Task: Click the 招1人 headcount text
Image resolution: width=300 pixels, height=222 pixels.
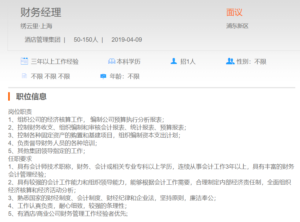Action: pos(188,62)
